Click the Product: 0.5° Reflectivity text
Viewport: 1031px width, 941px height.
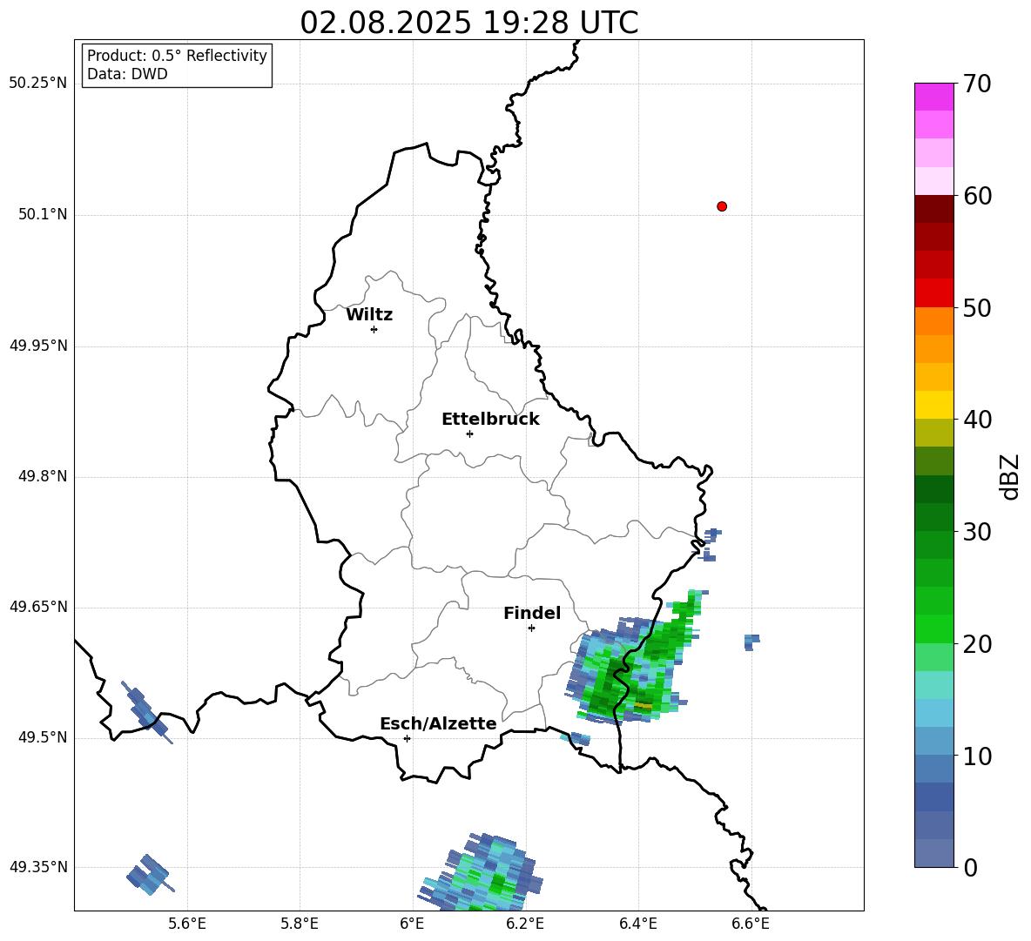[x=177, y=56]
